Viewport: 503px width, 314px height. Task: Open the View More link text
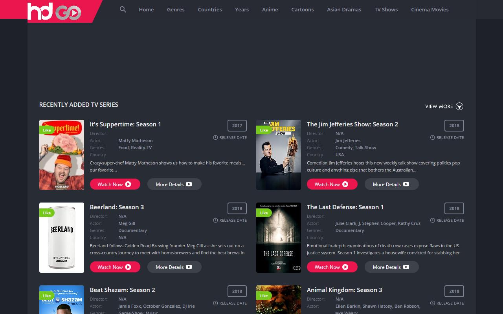pyautogui.click(x=439, y=106)
